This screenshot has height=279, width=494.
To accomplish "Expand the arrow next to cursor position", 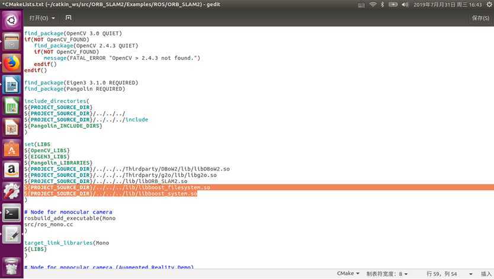I will pos(471,274).
